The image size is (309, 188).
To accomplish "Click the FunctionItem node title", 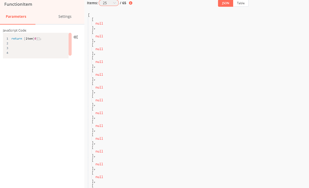I will (19, 4).
